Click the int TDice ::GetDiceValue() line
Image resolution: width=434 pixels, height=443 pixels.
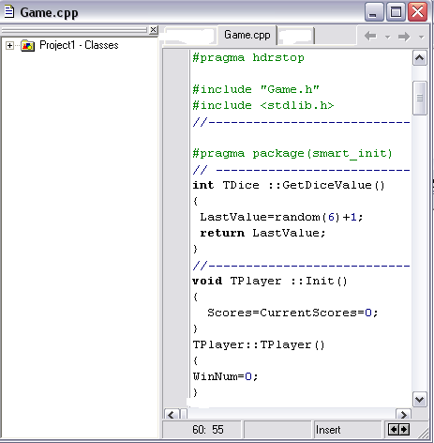click(289, 185)
